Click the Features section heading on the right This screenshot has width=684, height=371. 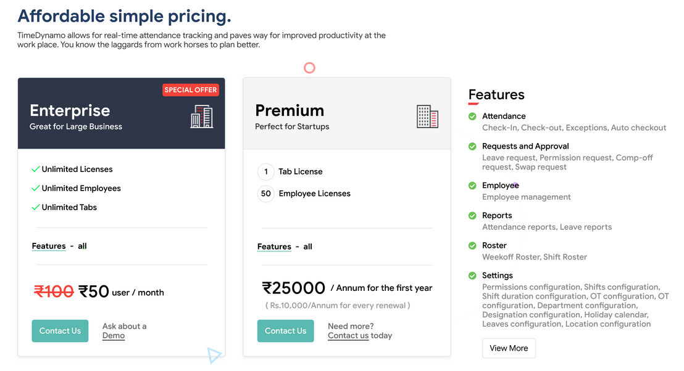pos(496,94)
